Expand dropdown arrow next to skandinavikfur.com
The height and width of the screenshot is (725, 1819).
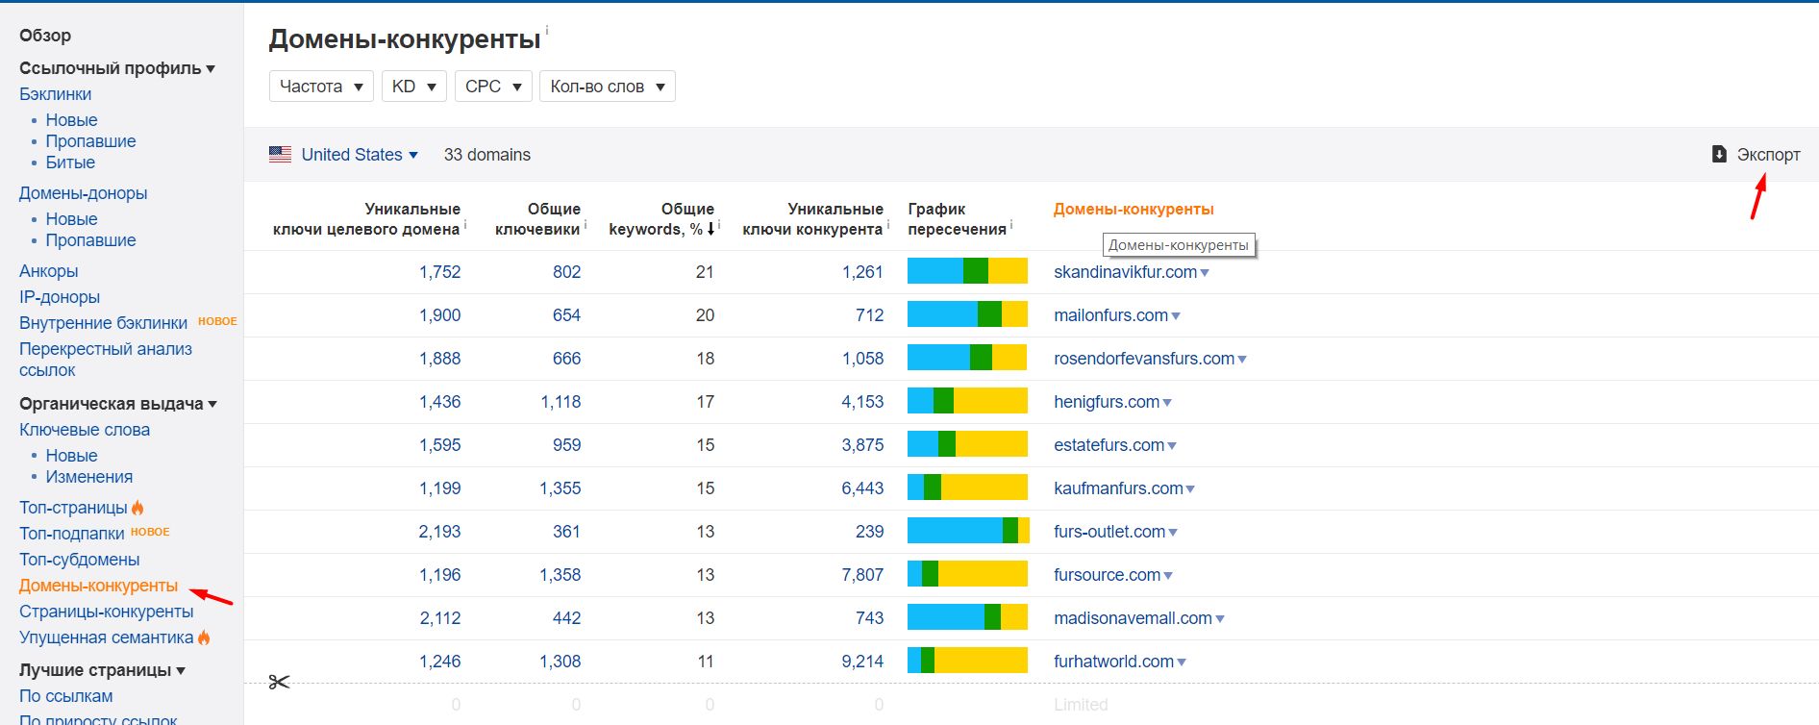[1205, 273]
